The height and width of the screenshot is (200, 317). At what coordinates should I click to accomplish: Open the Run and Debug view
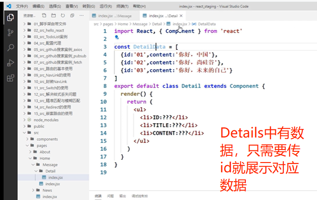click(x=10, y=63)
